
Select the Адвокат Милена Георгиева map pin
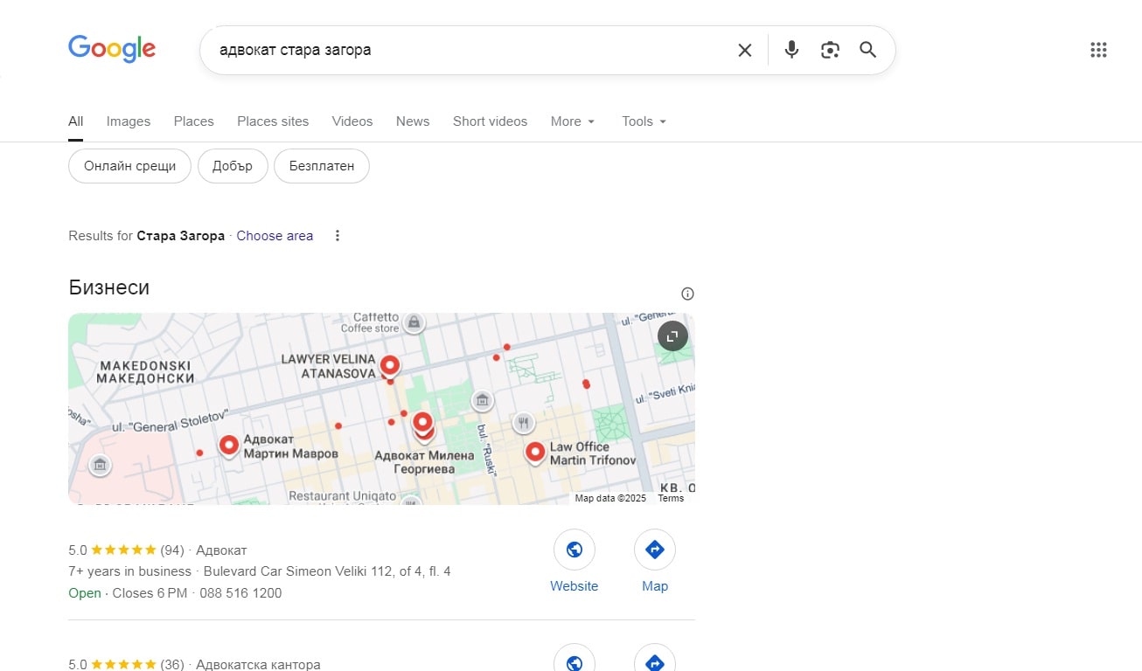[423, 425]
